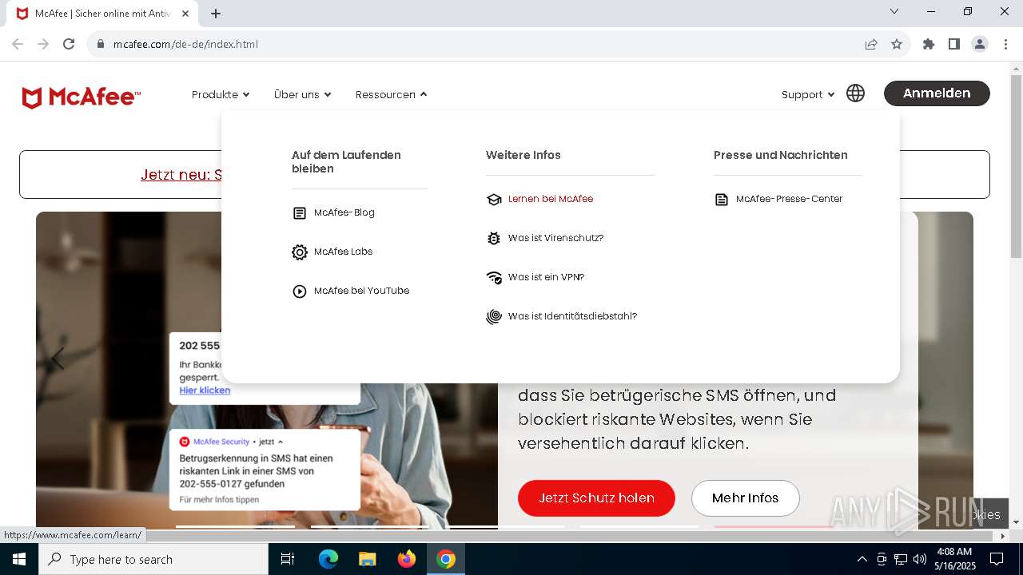Launch Microsoft Edge from taskbar
The width and height of the screenshot is (1023, 575).
coord(328,559)
